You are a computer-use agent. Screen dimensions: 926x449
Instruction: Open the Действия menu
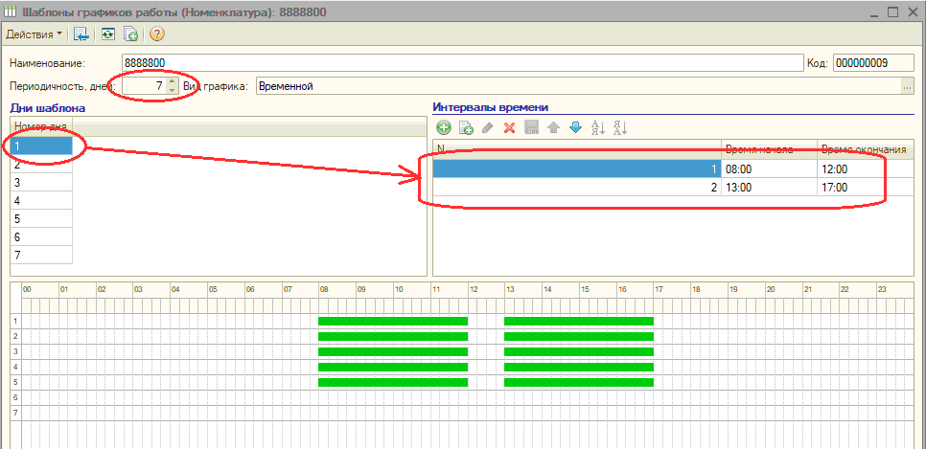pyautogui.click(x=34, y=34)
